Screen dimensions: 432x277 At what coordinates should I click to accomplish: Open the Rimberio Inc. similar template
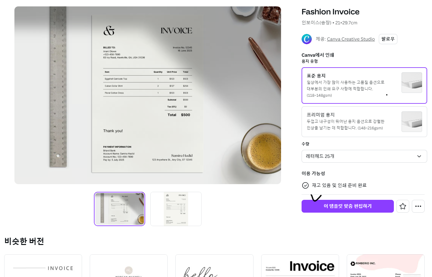386,266
